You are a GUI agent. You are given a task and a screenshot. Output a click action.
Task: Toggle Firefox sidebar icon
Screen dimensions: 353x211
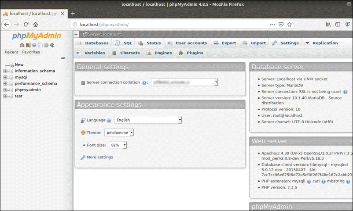click(x=338, y=25)
